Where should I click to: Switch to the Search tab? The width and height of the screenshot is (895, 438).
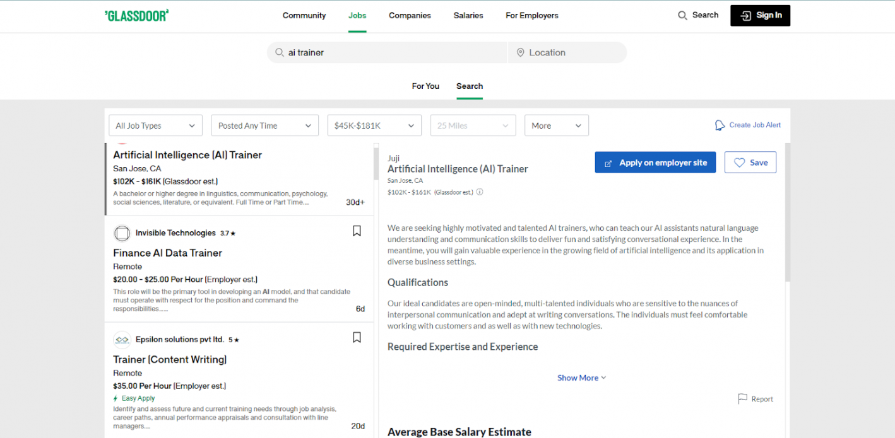tap(470, 86)
